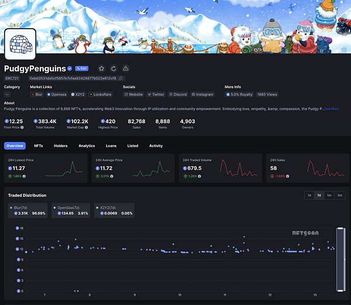The width and height of the screenshot is (351, 305).
Task: Click the warning report icon
Action: [x=125, y=68]
